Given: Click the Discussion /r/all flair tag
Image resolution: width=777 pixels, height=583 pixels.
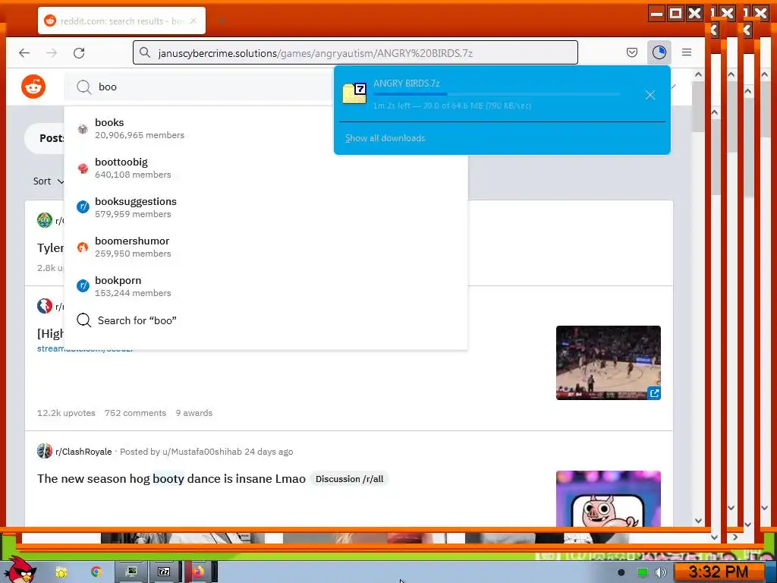Looking at the screenshot, I should 349,479.
